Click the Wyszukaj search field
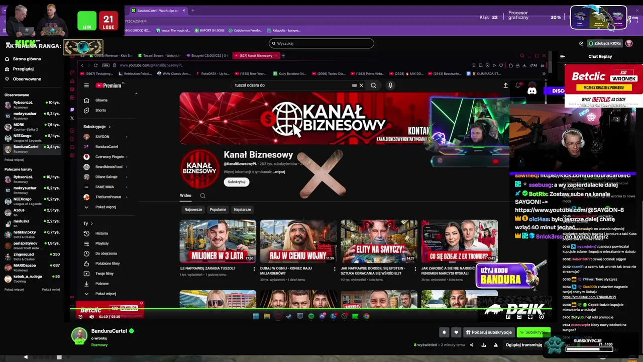Screen dimensions: 643x362 [321, 43]
